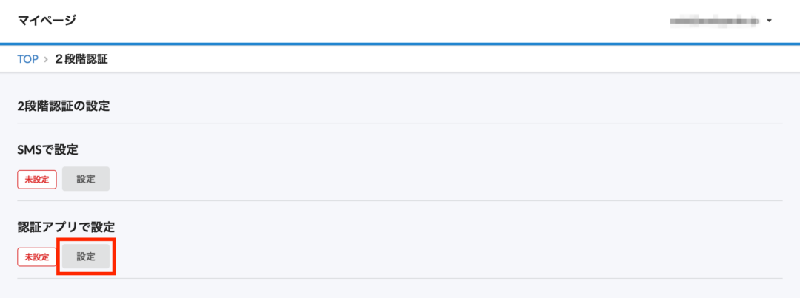This screenshot has width=800, height=298.
Task: Open the account dropdown caret in header
Action: point(770,21)
